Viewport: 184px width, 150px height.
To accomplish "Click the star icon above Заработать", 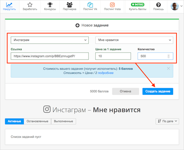I will tap(30, 5).
